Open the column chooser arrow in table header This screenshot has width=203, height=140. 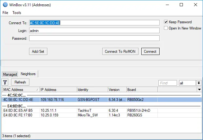(x=200, y=90)
